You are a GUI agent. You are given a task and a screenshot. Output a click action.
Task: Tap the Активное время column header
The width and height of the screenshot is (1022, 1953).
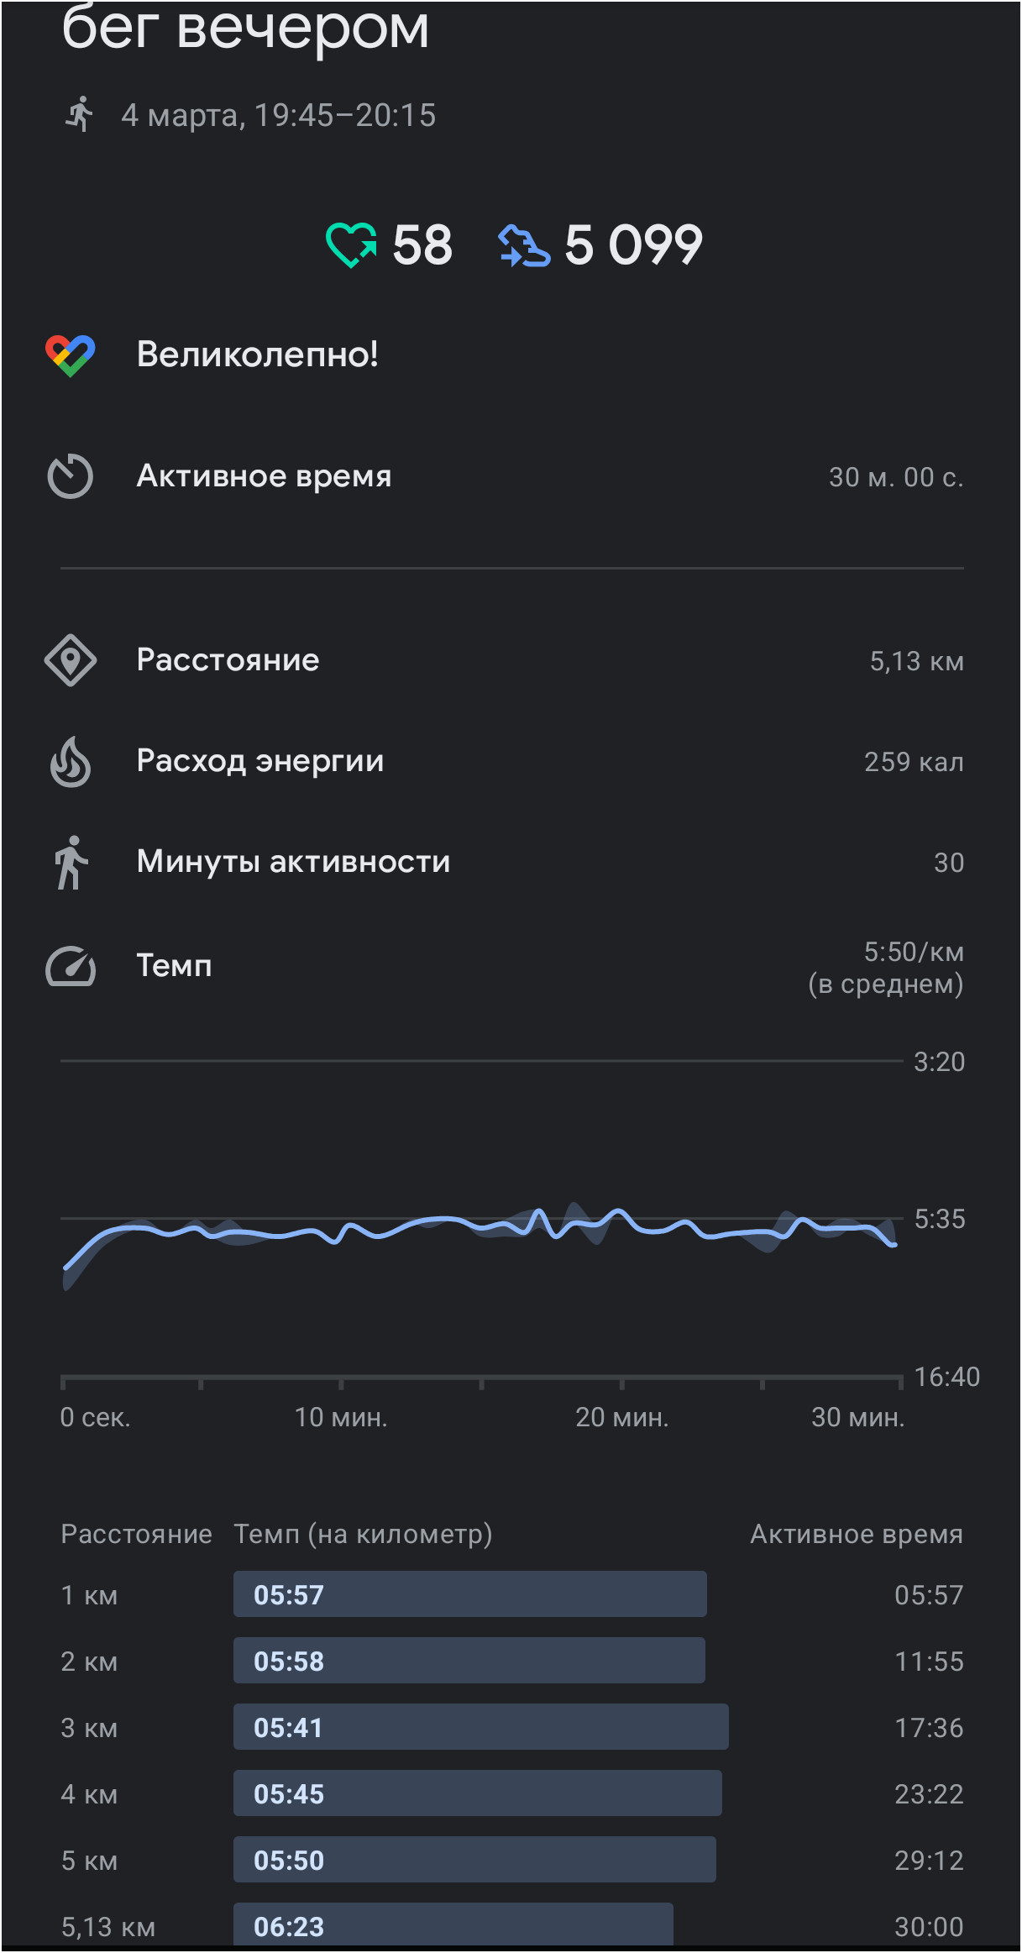point(857,1534)
